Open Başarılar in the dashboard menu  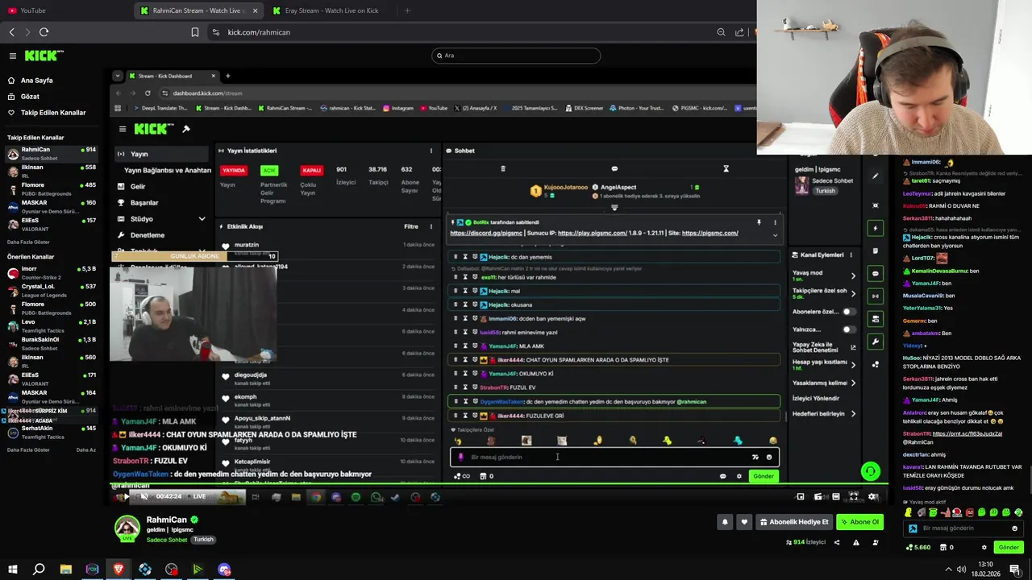click(144, 203)
